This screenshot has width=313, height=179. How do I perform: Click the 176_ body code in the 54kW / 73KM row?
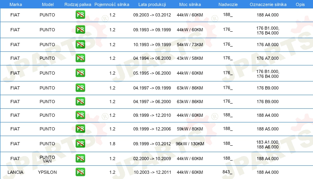click(228, 44)
